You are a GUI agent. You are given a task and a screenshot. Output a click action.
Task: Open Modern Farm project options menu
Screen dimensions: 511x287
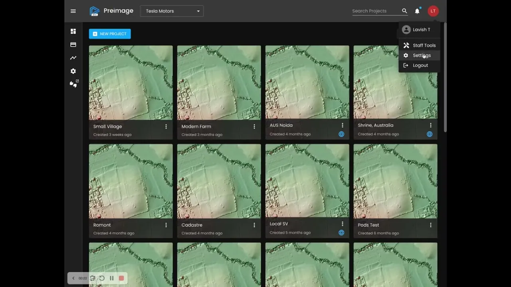coord(254,126)
